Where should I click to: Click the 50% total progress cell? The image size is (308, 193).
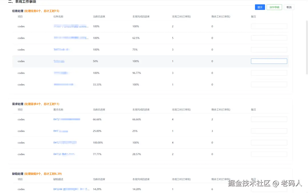click(x=96, y=61)
